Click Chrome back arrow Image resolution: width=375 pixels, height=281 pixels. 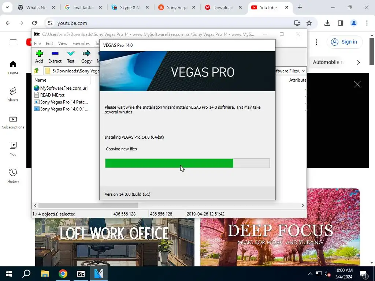tap(8, 23)
